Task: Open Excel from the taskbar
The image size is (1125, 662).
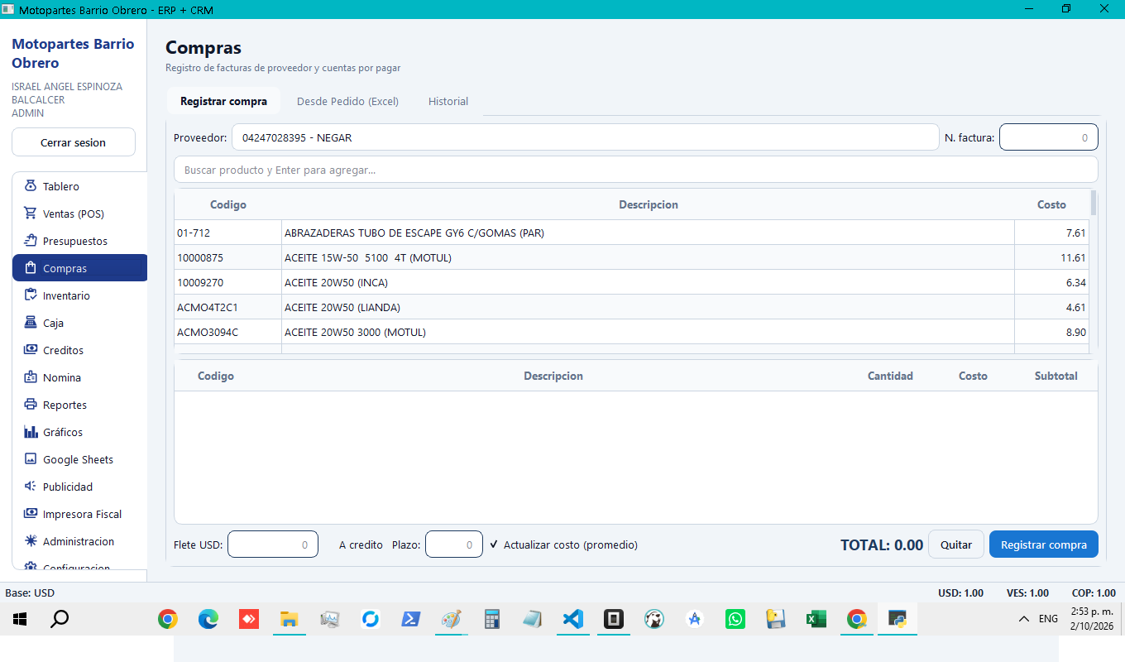Action: point(816,619)
